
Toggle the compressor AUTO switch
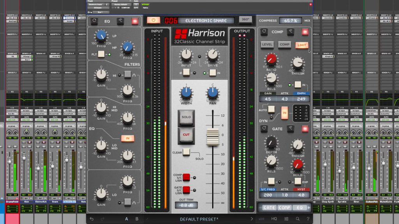[x=271, y=109]
